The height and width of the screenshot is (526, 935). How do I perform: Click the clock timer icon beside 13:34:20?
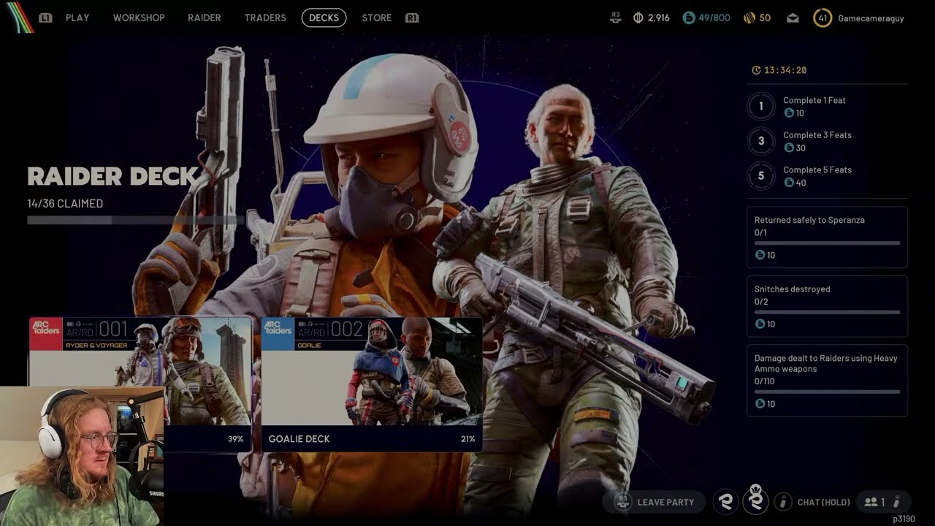tap(756, 70)
